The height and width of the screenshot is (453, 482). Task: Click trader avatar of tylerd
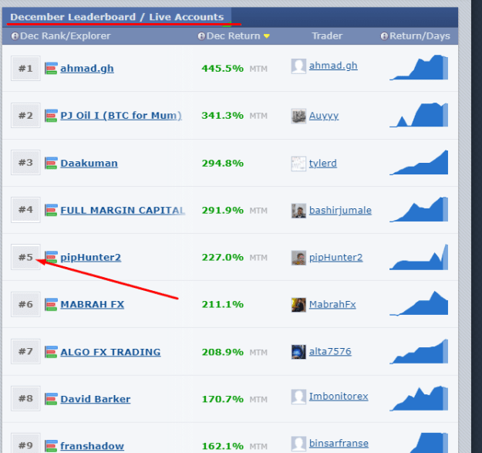pos(298,164)
